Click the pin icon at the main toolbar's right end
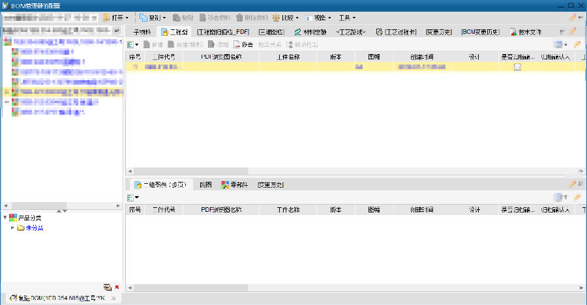 click(573, 17)
